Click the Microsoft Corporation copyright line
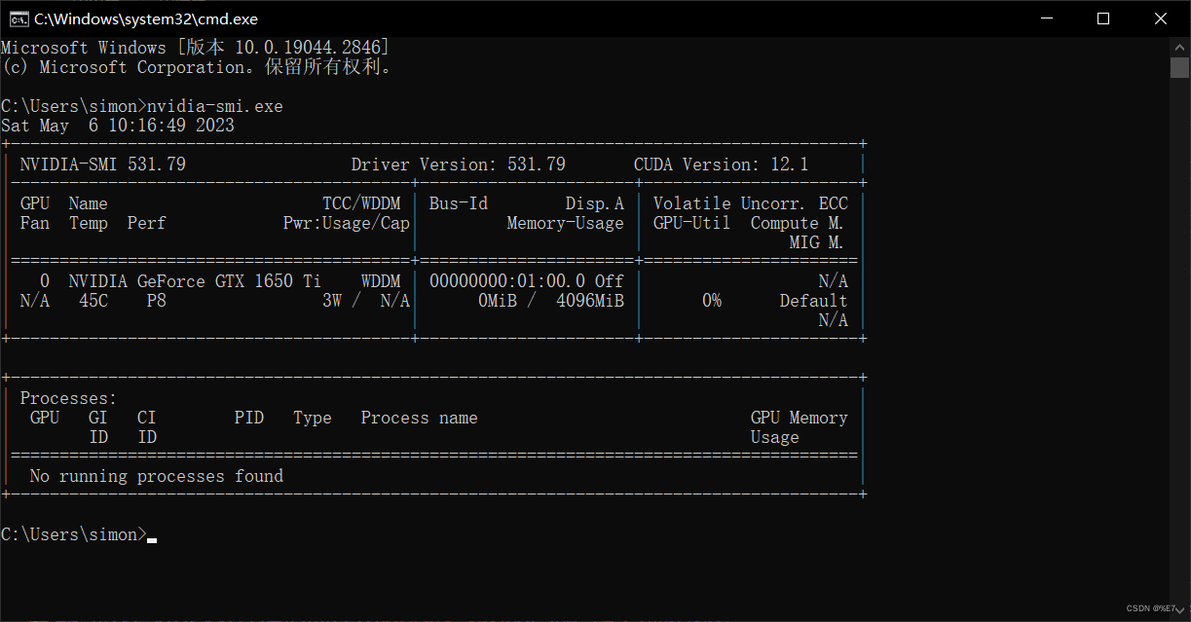 click(198, 67)
